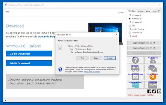Click the HeiDoc app title bar icon
The height and width of the screenshot is (105, 166).
6,5
